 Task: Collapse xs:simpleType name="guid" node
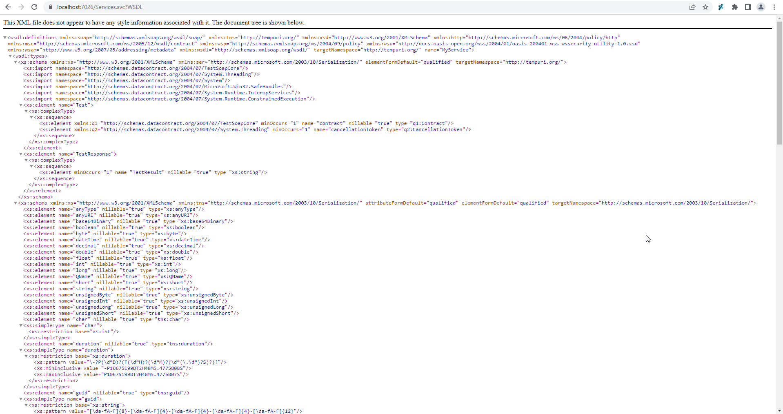coord(21,399)
